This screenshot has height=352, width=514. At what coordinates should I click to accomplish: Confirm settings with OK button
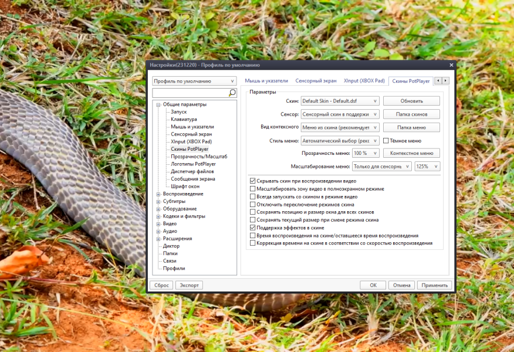(373, 285)
